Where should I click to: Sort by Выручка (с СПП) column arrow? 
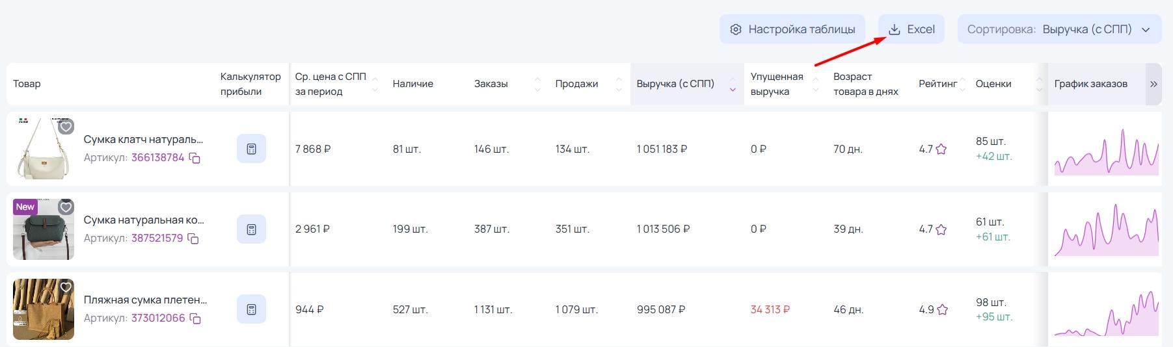coord(733,84)
